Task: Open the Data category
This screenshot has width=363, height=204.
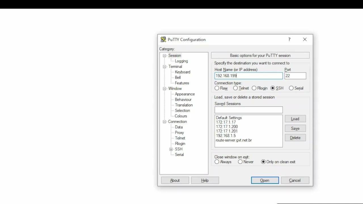Action: [x=179, y=127]
